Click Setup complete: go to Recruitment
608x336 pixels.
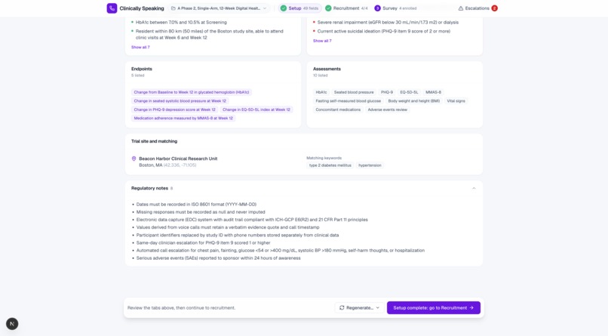click(x=434, y=307)
